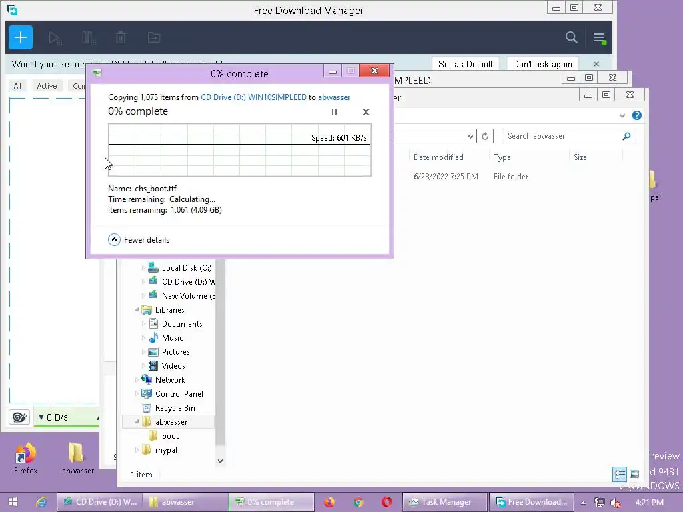Image resolution: width=683 pixels, height=512 pixels.
Task: Switch to Task Manager in taskbar
Action: 444,502
